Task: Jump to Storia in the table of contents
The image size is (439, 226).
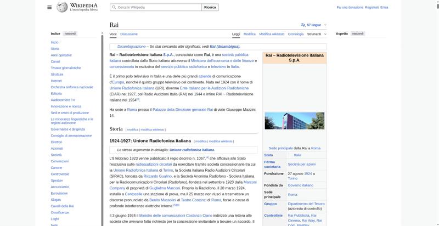Action: click(55, 49)
